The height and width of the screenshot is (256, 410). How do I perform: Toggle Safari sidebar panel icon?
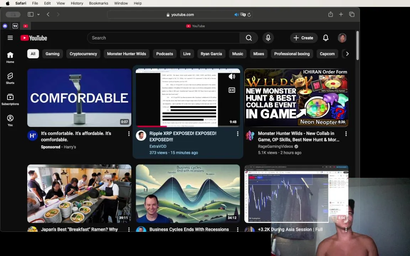tap(31, 14)
